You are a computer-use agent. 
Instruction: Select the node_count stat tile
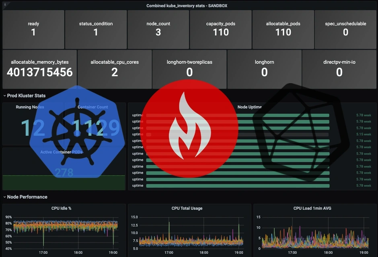[158, 30]
